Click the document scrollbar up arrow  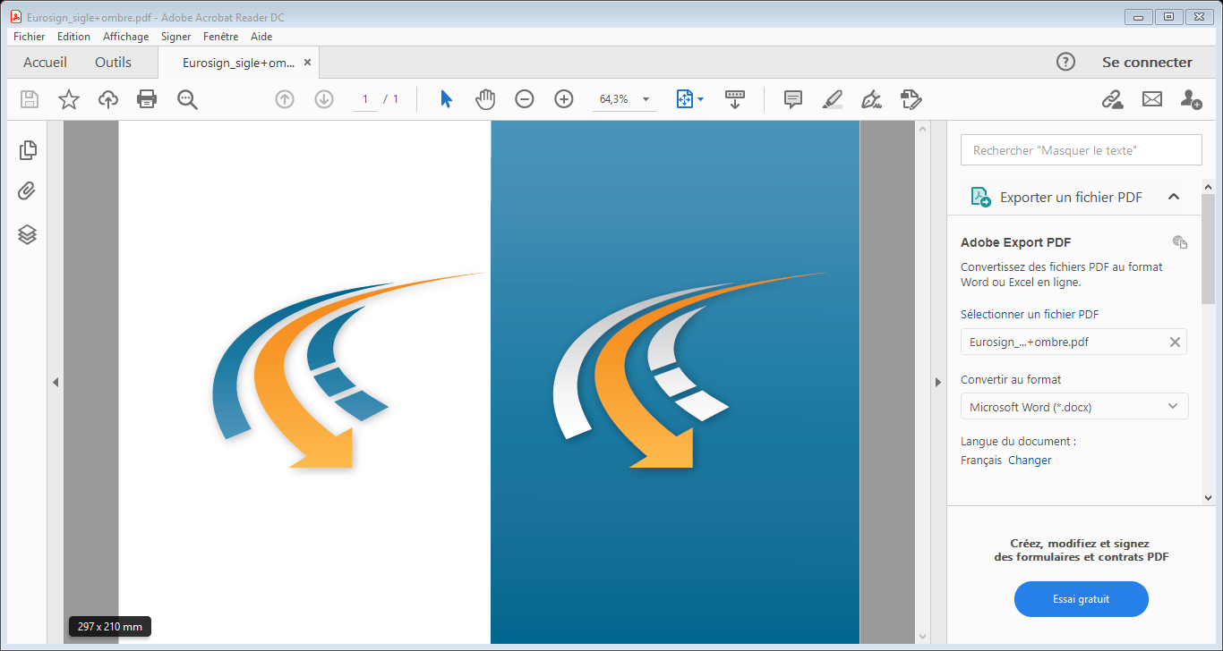click(x=923, y=130)
